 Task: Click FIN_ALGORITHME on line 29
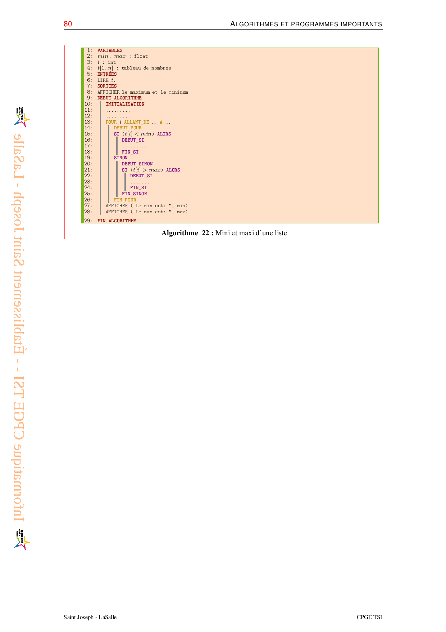(117, 221)
